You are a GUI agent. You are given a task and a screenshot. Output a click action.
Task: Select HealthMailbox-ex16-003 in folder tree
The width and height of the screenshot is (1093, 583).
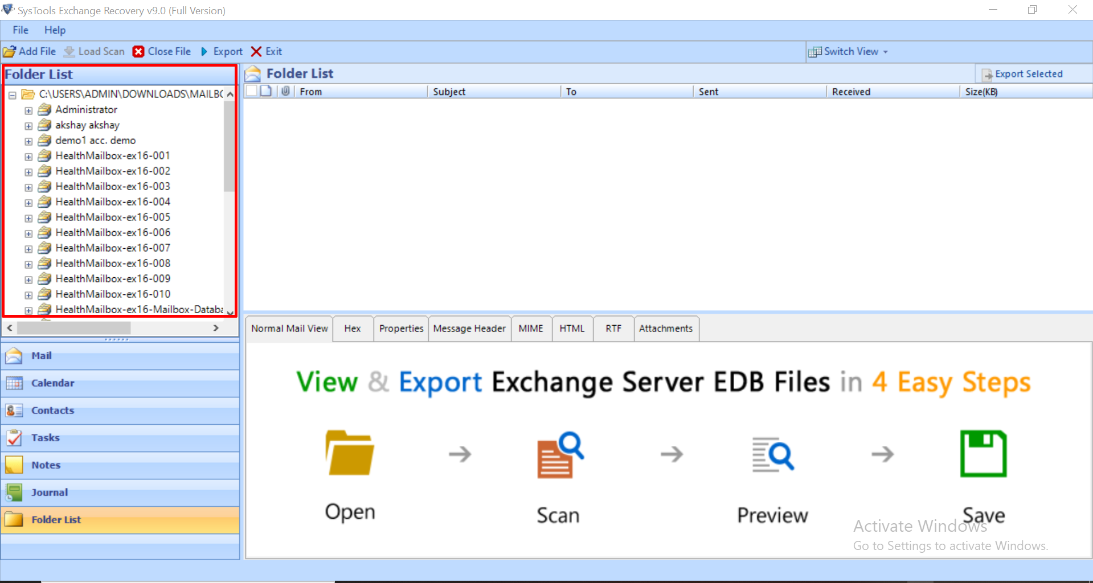pyautogui.click(x=113, y=186)
